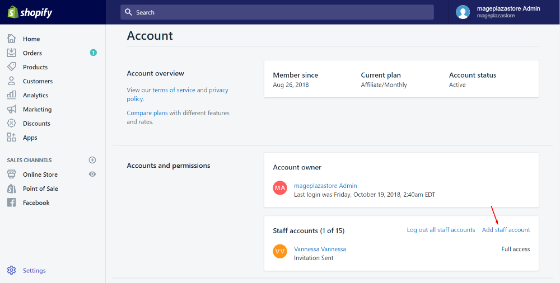This screenshot has height=283, width=560.
Task: Click the Shopify logo
Action: point(30,12)
